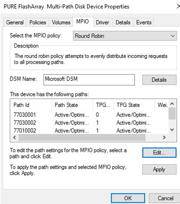Screen dimensions: 180x204
Task: Click the horizontal scroll left arrow
Action: (x=14, y=138)
